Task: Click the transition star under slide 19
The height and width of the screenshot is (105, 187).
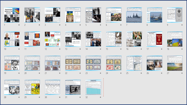Action: [19, 73]
